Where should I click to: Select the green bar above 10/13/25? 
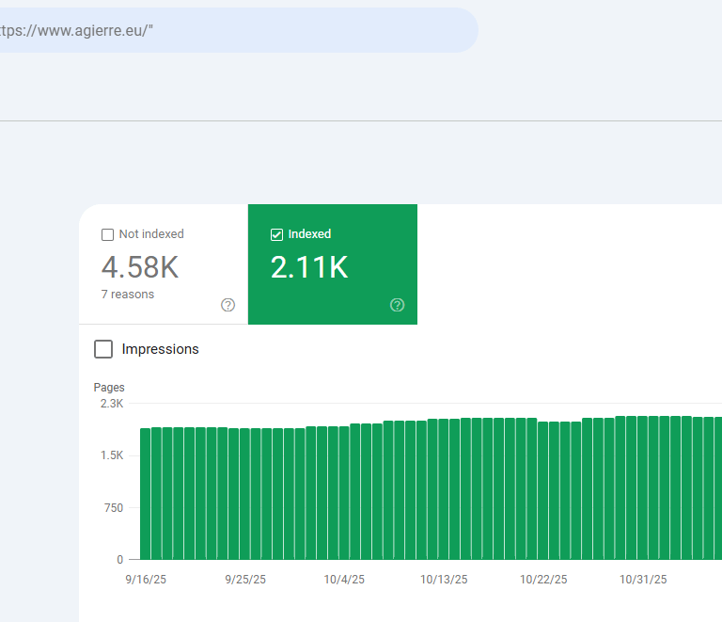(x=444, y=494)
